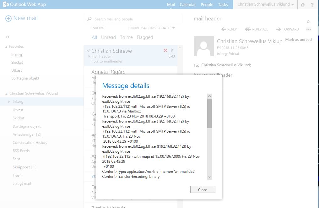The image size is (319, 208).
Task: Collapse the folder pane with the double chevron
Action: 8,37
